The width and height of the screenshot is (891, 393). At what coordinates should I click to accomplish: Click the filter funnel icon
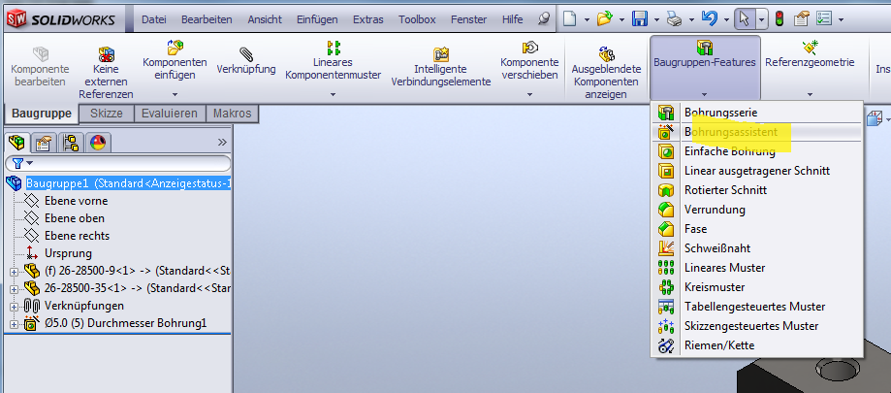(x=18, y=164)
